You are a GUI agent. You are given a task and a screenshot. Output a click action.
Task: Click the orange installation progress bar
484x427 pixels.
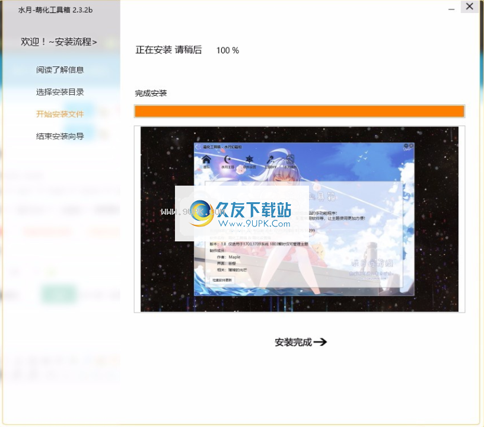pos(300,111)
